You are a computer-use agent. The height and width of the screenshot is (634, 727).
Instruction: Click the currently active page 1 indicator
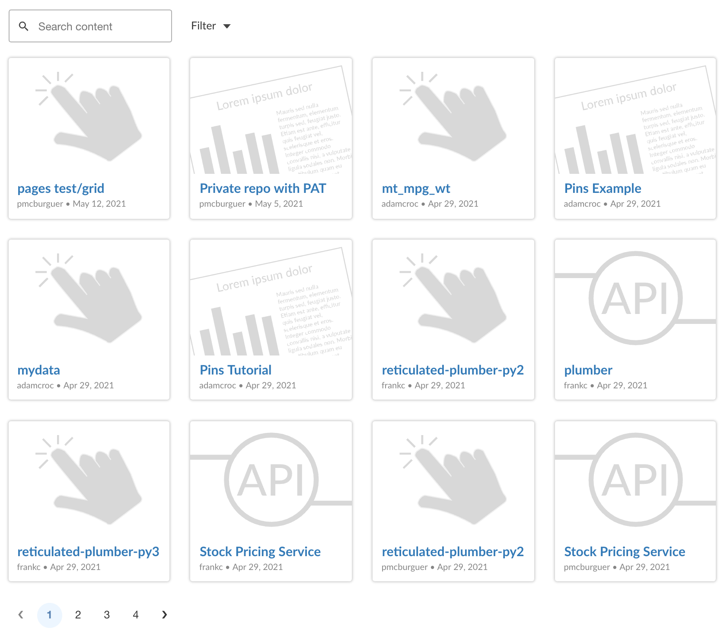point(50,614)
